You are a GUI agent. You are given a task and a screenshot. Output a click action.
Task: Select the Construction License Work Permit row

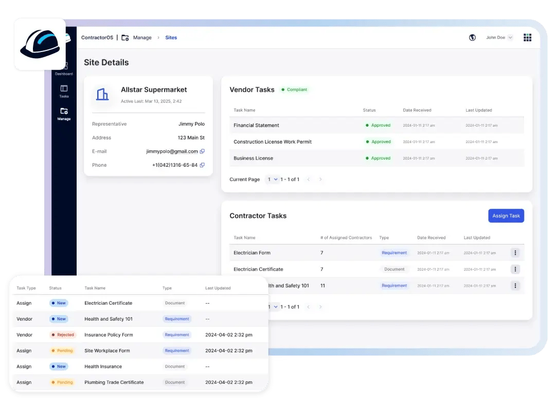click(x=376, y=142)
